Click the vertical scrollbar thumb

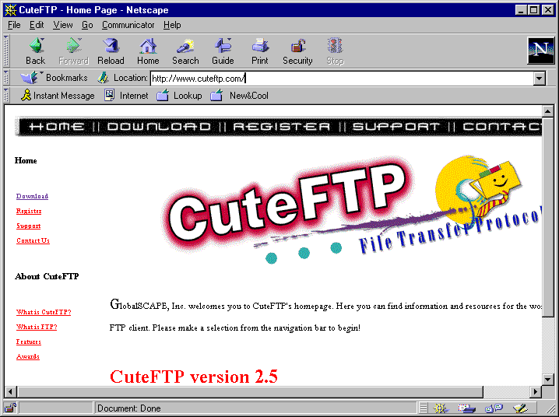(x=548, y=217)
